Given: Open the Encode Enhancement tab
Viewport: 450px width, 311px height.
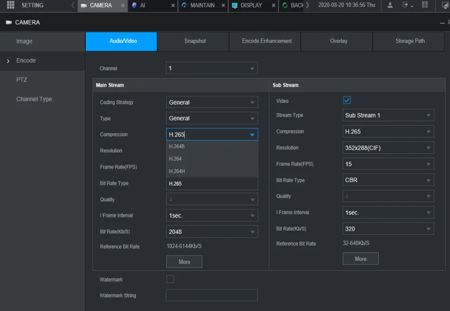Looking at the screenshot, I should tap(266, 41).
